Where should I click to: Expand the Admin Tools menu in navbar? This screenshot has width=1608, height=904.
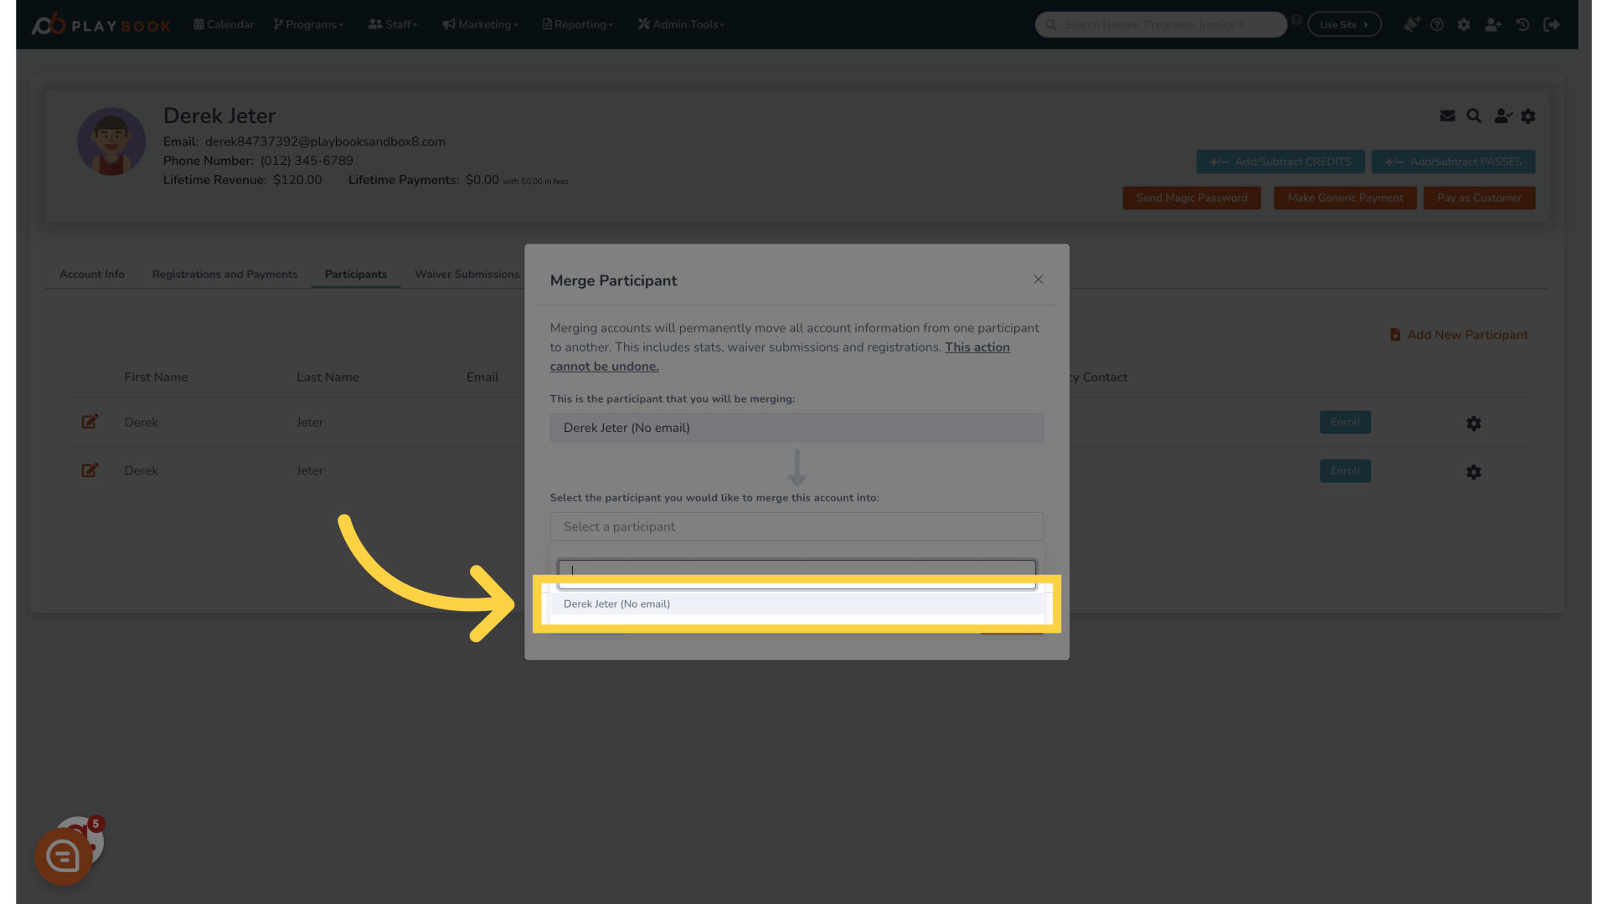pyautogui.click(x=682, y=24)
